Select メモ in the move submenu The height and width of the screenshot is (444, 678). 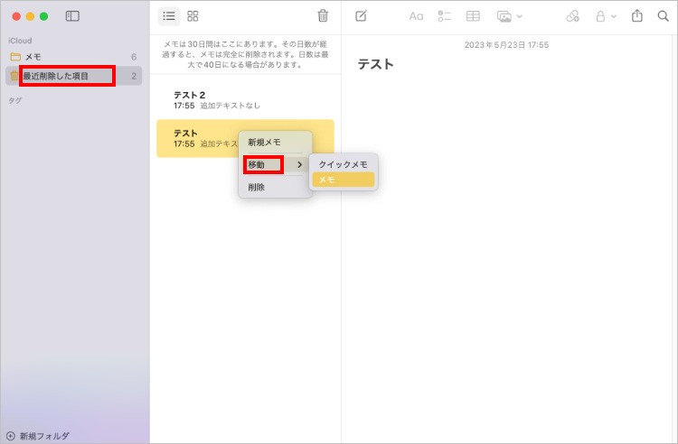pos(344,180)
